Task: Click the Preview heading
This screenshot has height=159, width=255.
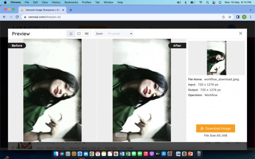Action: pos(21,34)
